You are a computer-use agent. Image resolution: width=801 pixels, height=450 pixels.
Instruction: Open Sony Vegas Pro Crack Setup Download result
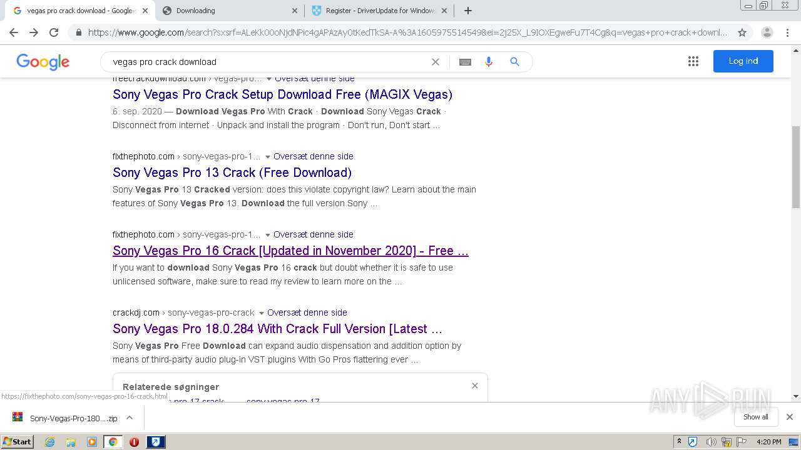[x=282, y=94]
